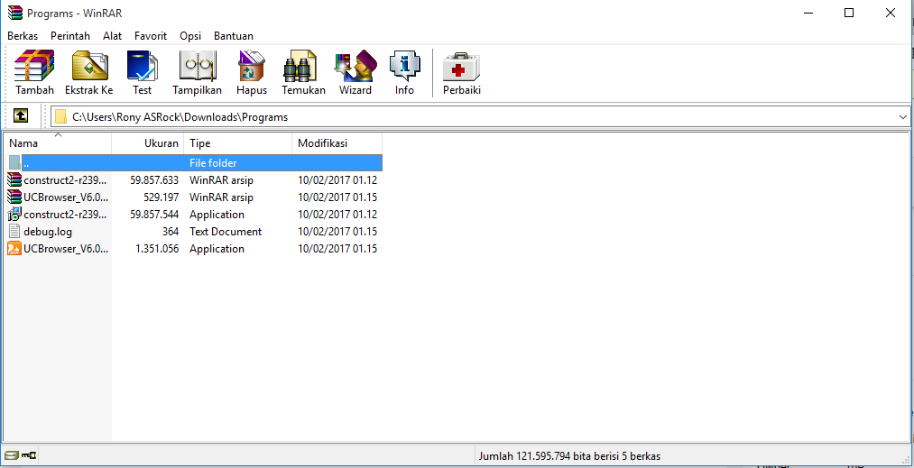Click size value 529.197
Viewport: 914px width, 468px height.
tap(162, 197)
